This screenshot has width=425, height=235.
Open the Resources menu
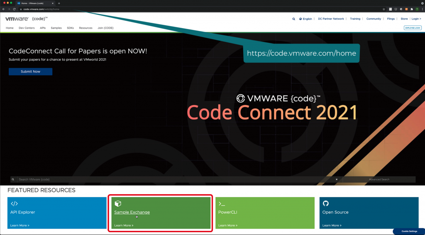pos(85,28)
